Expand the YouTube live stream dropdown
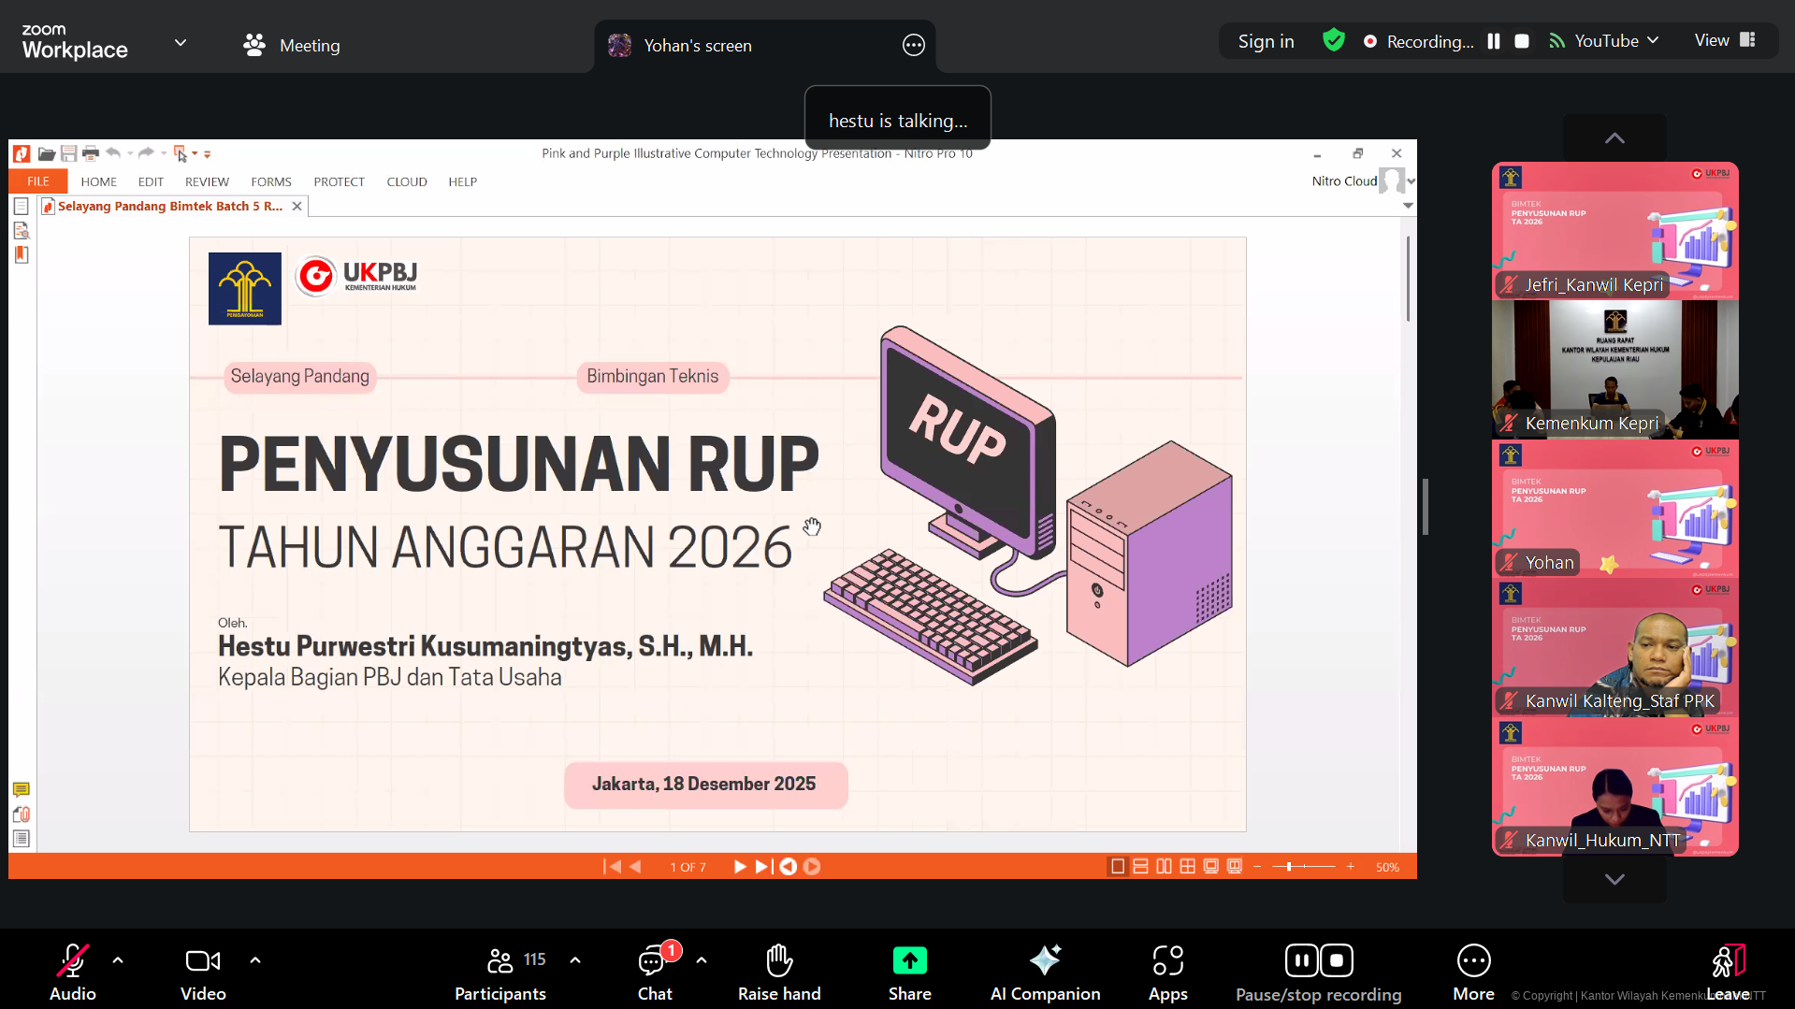The height and width of the screenshot is (1009, 1795). 1653,40
